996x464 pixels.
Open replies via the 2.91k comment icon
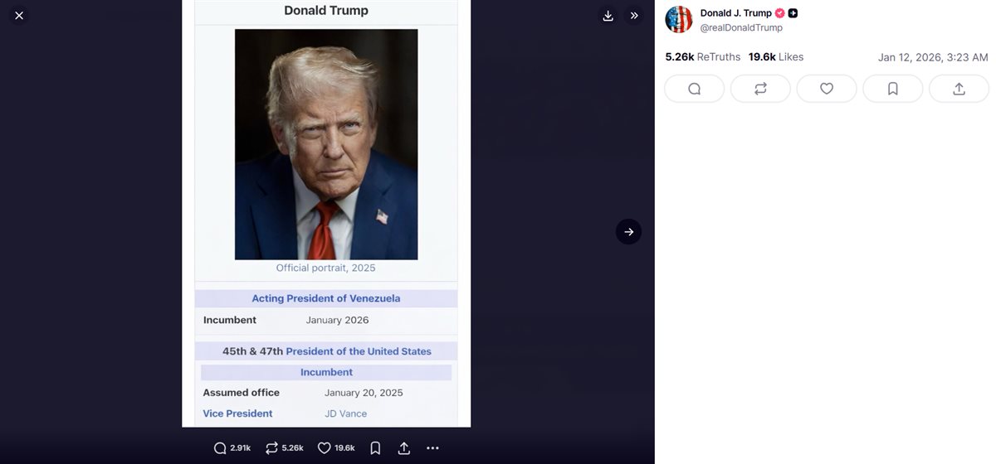220,448
